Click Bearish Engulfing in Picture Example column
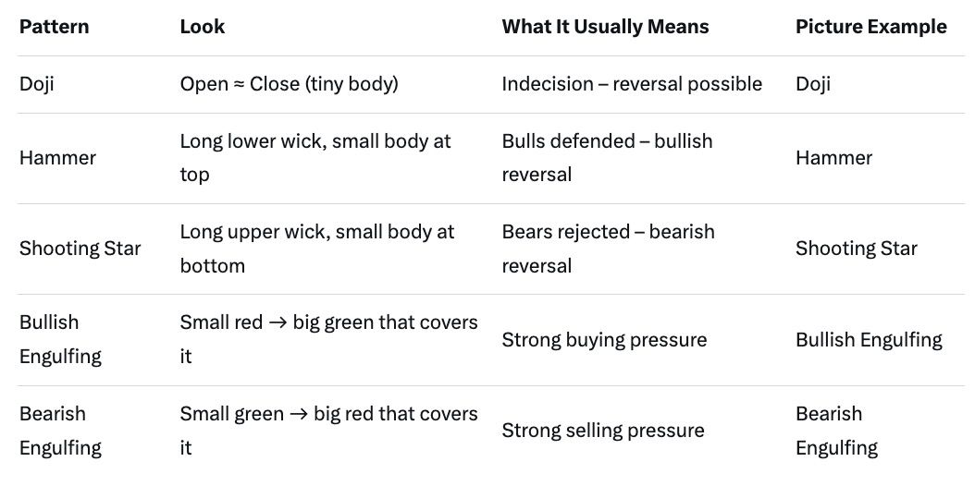The width and height of the screenshot is (975, 486). [x=836, y=431]
